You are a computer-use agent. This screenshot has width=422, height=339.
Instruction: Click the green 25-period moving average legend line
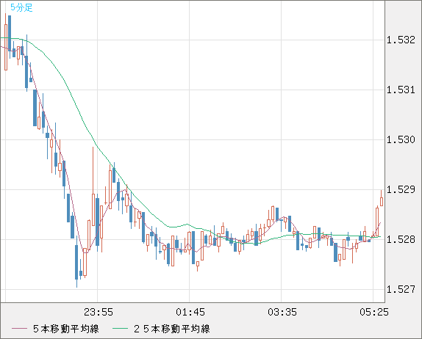(120, 329)
